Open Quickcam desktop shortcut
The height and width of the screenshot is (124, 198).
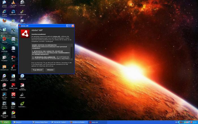click(x=22, y=3)
